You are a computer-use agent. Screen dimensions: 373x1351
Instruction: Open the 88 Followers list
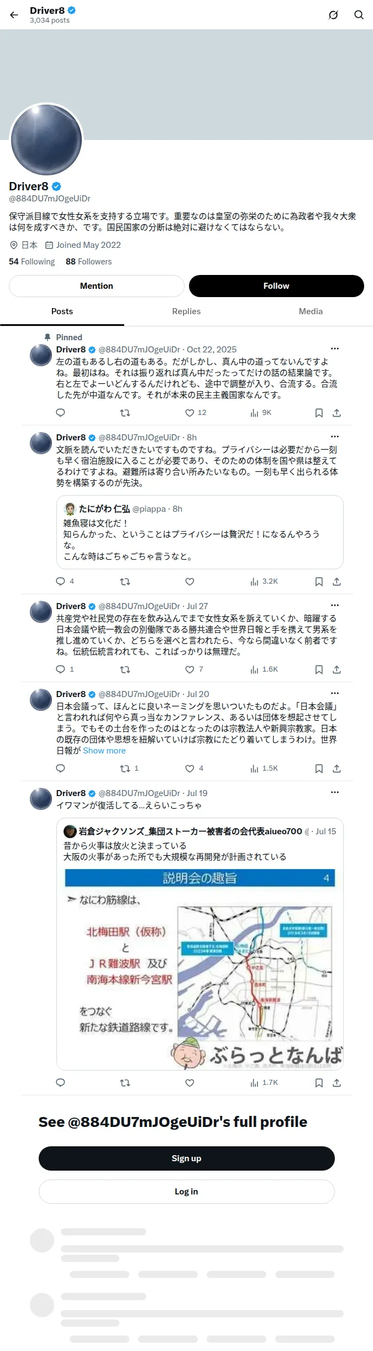[88, 262]
